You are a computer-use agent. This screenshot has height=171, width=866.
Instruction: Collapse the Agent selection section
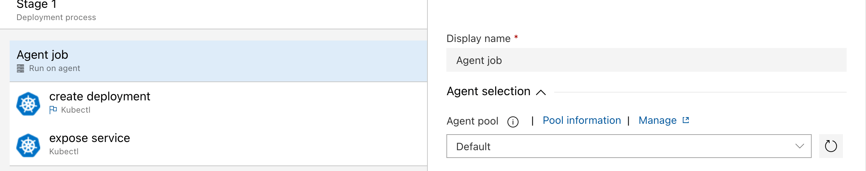541,92
